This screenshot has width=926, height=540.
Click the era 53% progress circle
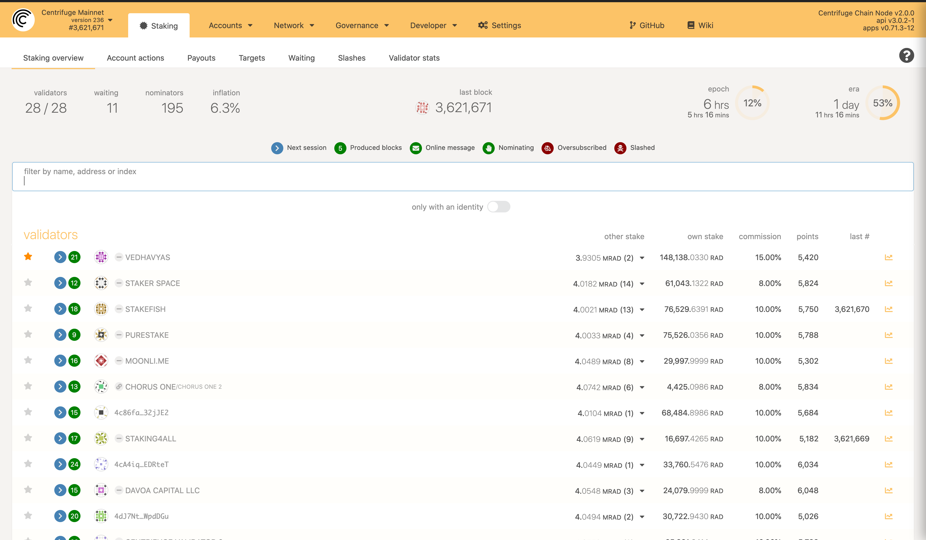coord(883,103)
